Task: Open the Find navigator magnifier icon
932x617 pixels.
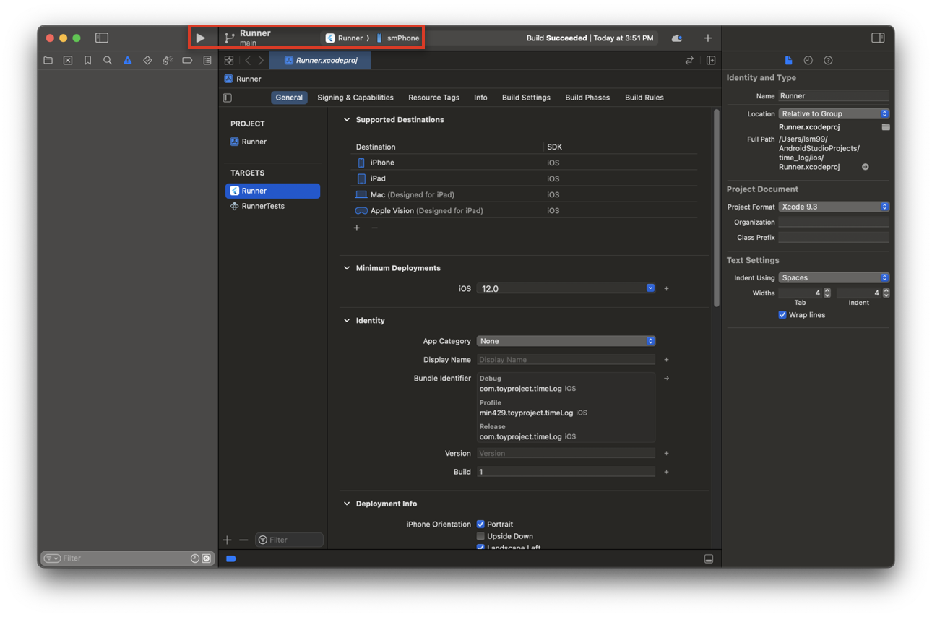Action: point(108,61)
